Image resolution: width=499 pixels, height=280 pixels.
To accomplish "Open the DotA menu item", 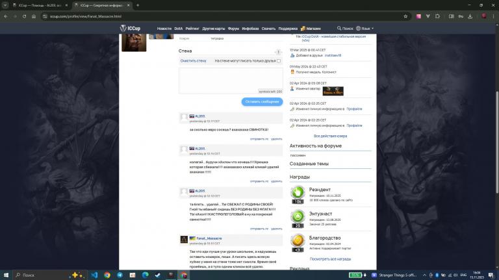I will (x=179, y=29).
